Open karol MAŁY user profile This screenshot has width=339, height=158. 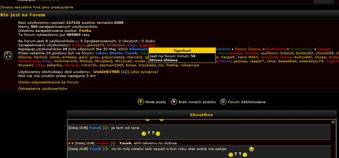(248, 57)
